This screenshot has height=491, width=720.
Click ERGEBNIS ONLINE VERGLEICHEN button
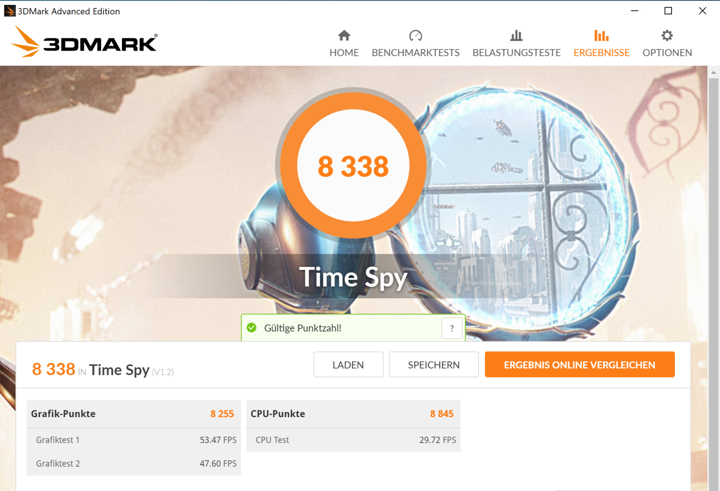[580, 364]
